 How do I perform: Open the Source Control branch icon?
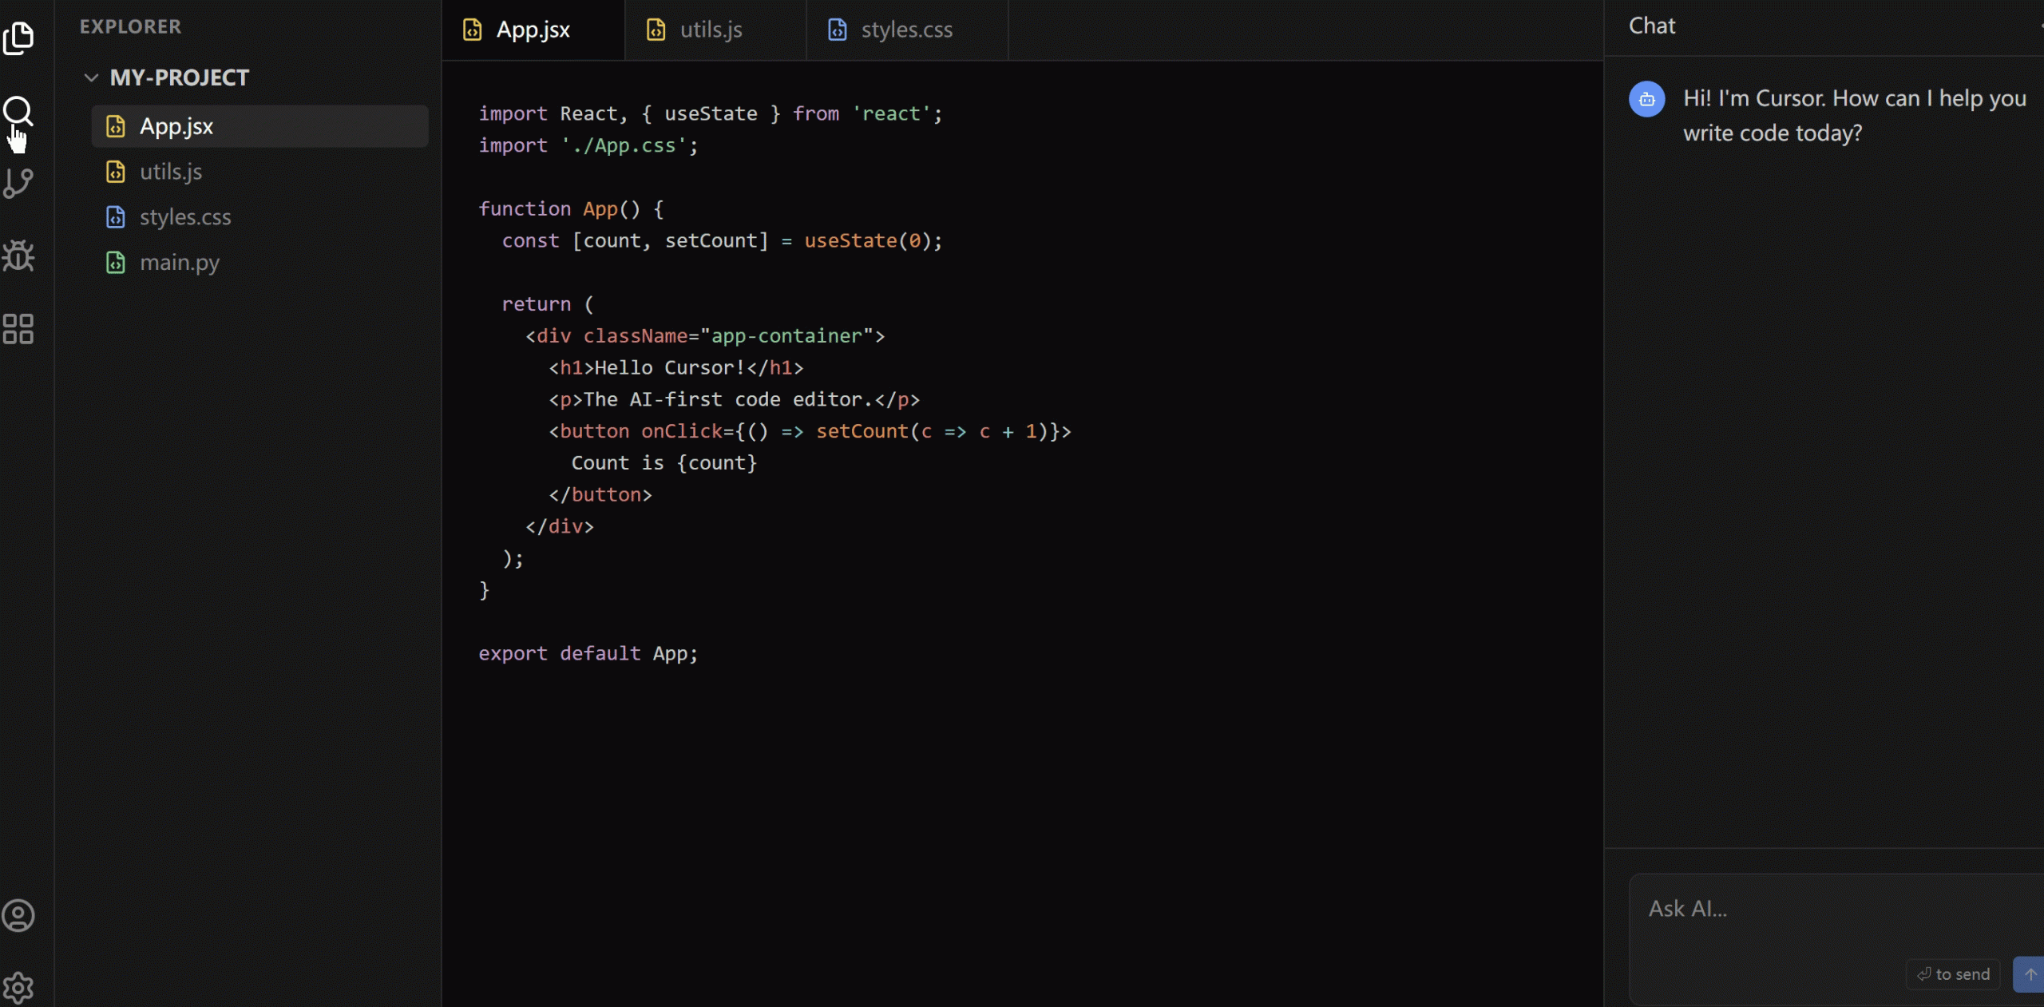click(x=18, y=183)
